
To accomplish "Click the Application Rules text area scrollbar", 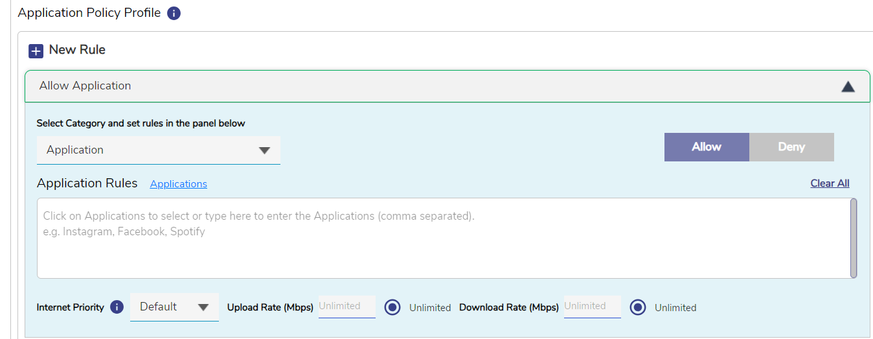I will 854,237.
